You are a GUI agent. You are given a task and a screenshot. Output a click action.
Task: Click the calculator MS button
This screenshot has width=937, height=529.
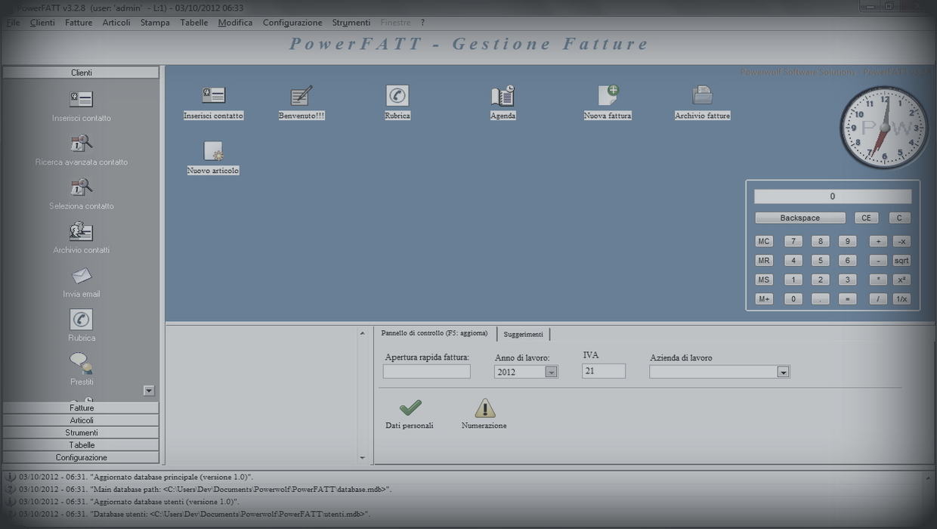(x=764, y=280)
